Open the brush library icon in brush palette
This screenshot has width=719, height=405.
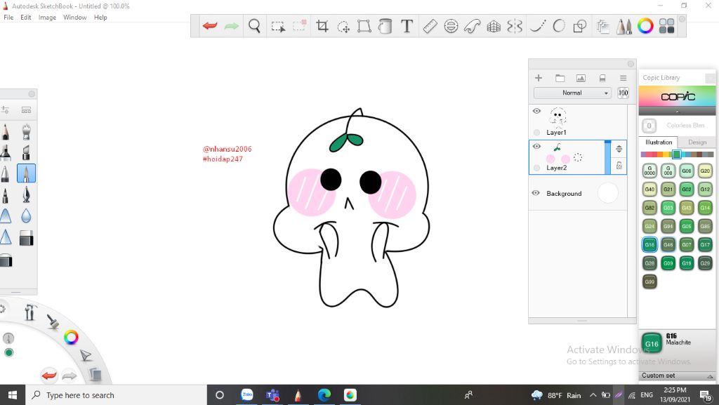pyautogui.click(x=26, y=110)
